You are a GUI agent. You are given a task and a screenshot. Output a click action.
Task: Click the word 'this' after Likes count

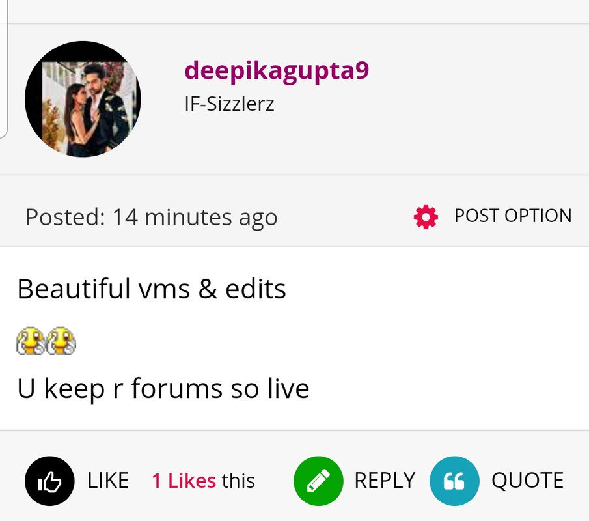coord(239,481)
